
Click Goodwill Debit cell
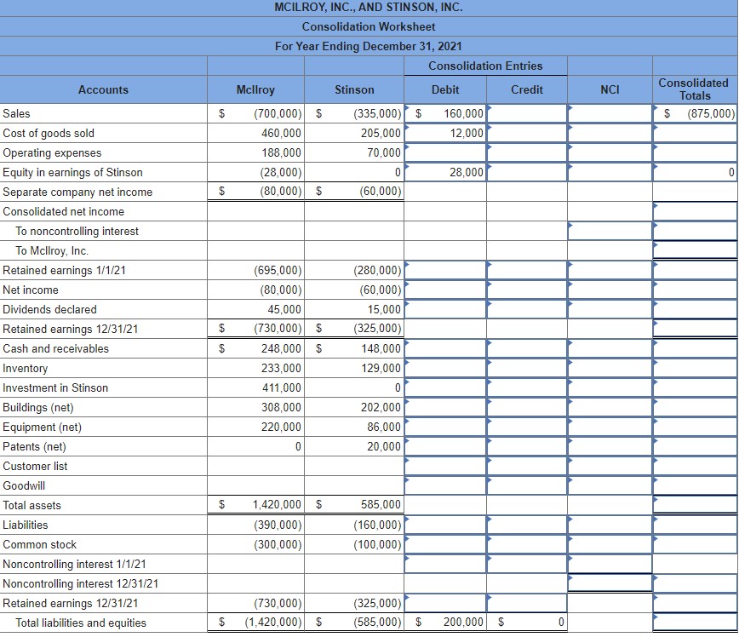tap(445, 485)
